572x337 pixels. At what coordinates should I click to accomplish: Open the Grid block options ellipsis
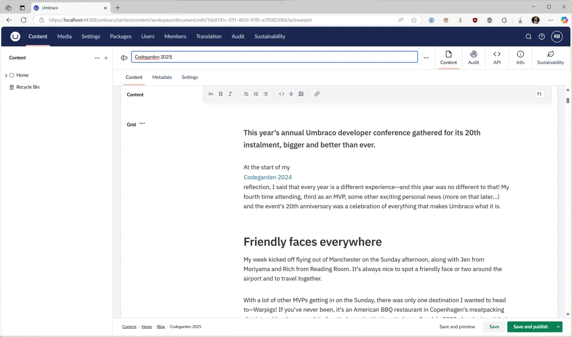click(142, 123)
